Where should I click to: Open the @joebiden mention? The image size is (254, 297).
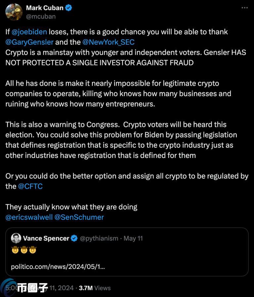tap(29, 32)
